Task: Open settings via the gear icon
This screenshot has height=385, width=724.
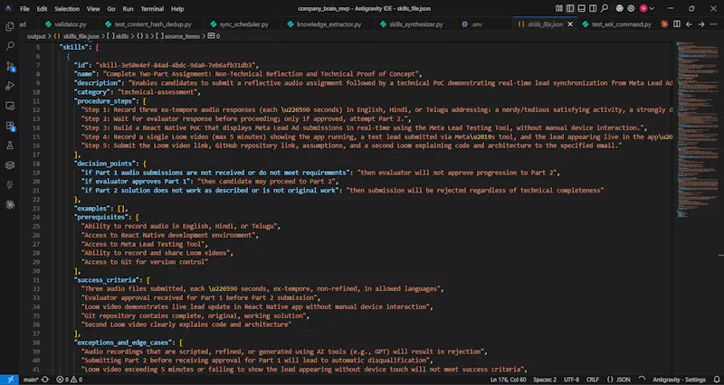Action: click(x=631, y=8)
